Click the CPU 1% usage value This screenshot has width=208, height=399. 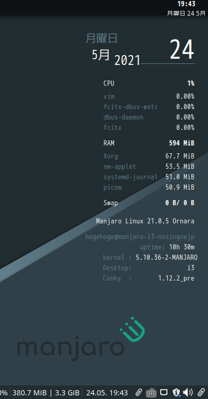click(191, 83)
